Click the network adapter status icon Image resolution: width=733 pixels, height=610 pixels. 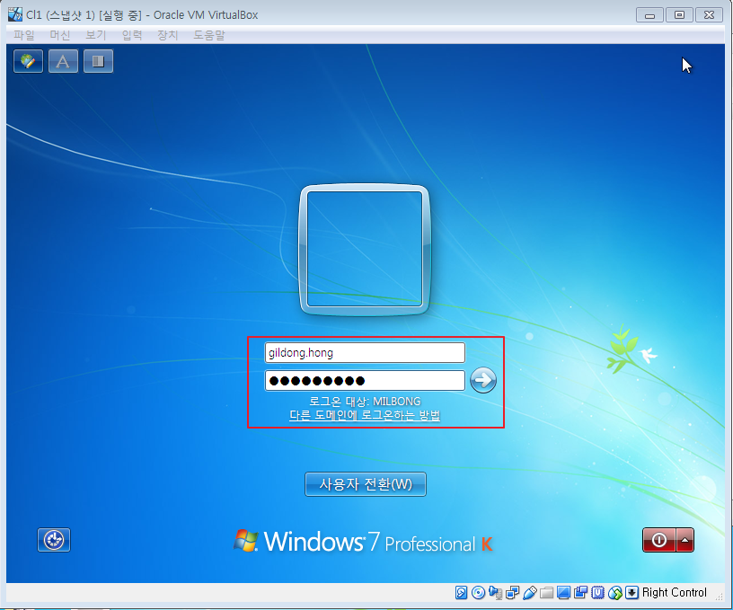pos(512,593)
